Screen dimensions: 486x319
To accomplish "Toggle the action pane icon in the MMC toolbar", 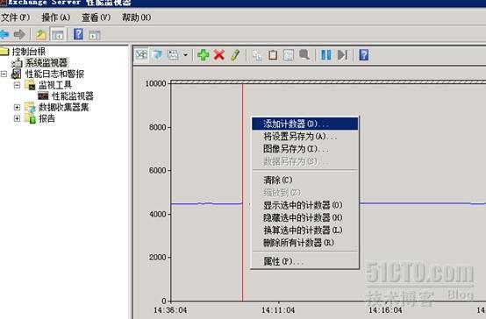I will tap(95, 35).
